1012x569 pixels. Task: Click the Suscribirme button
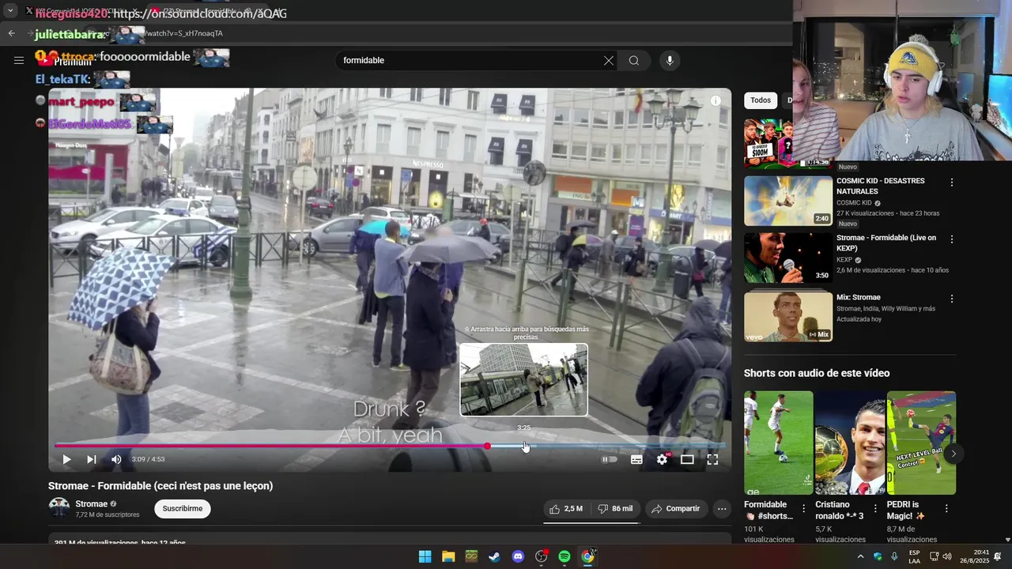[183, 508]
